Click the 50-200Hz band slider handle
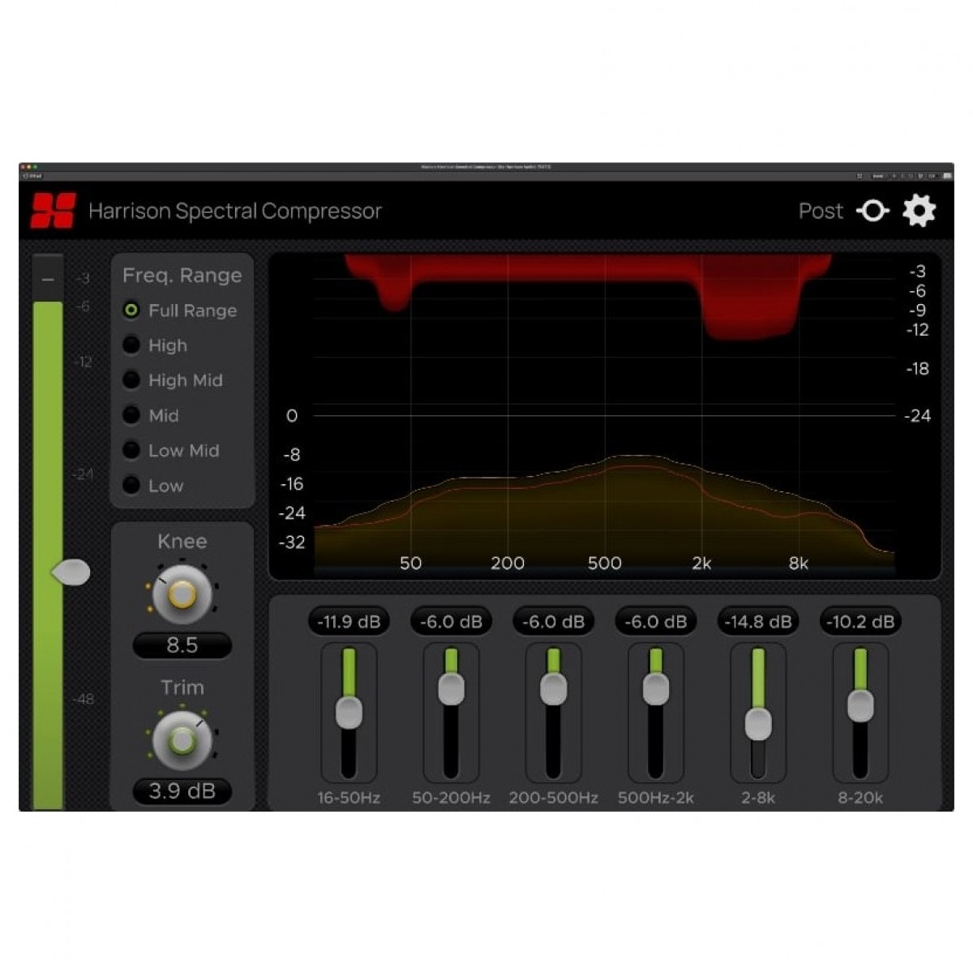 point(451,689)
